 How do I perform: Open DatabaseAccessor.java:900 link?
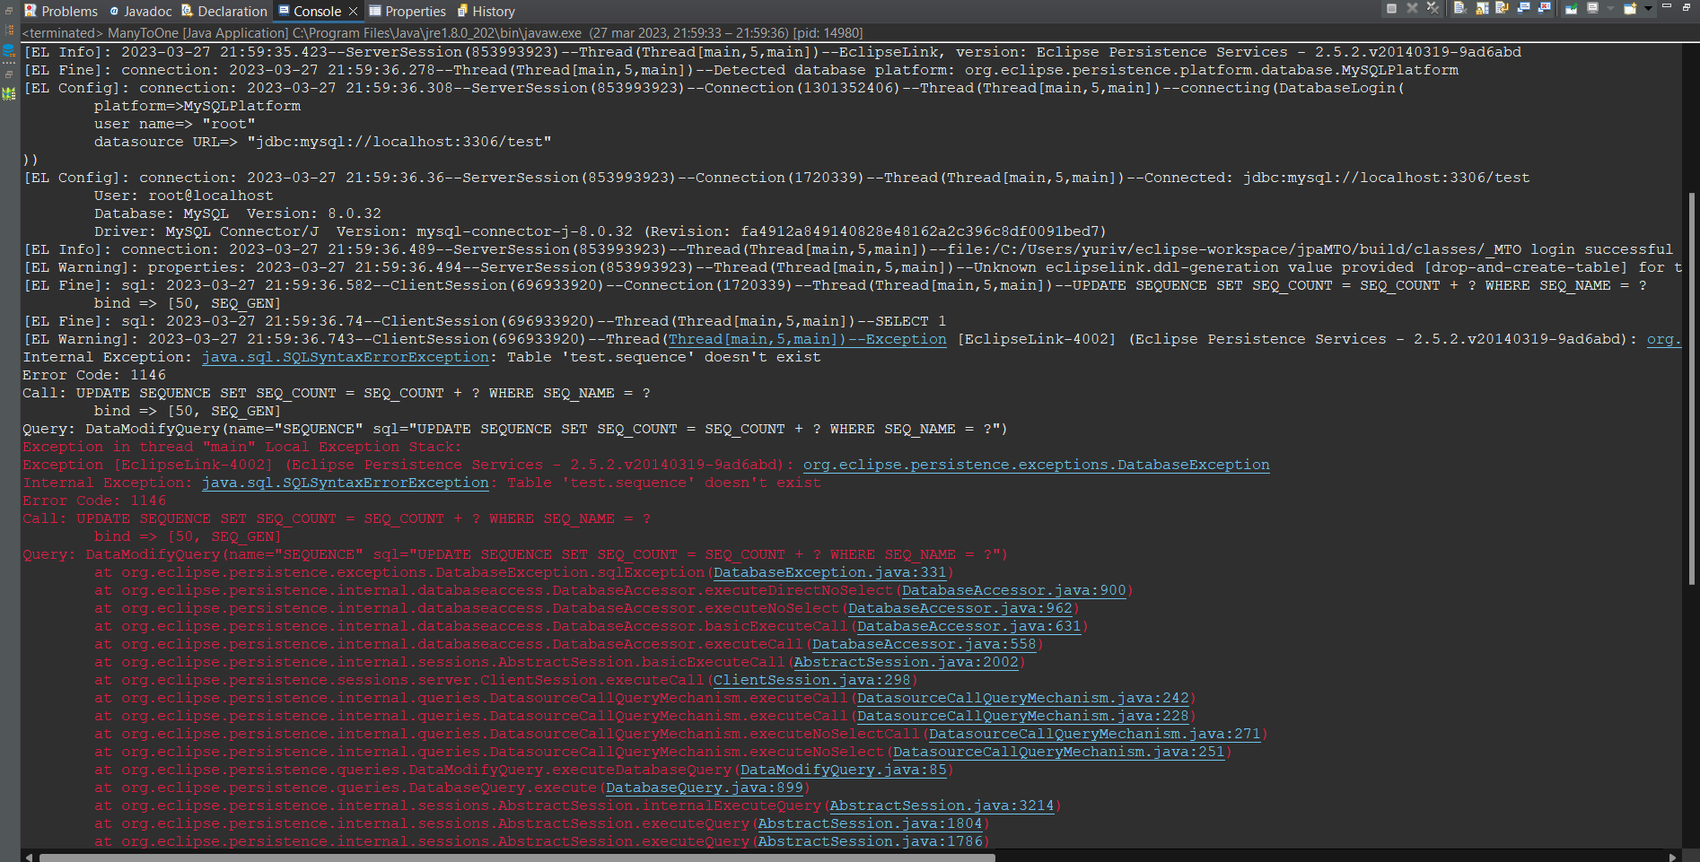tap(1013, 590)
